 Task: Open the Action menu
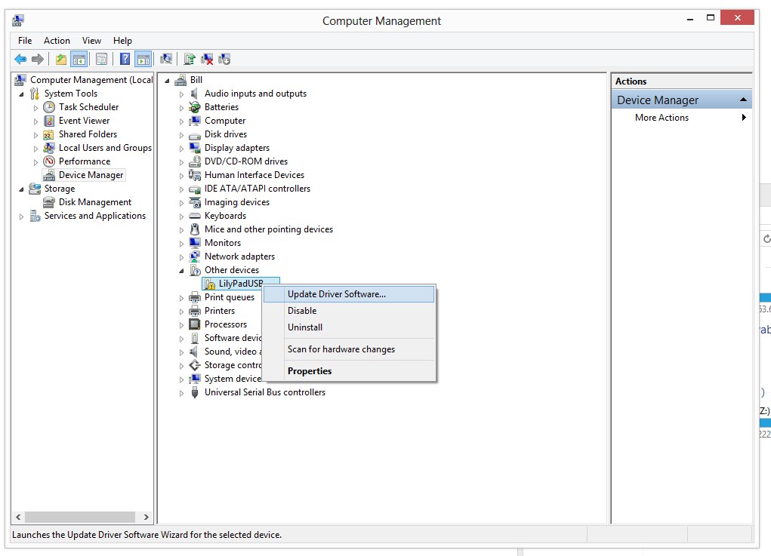click(57, 41)
